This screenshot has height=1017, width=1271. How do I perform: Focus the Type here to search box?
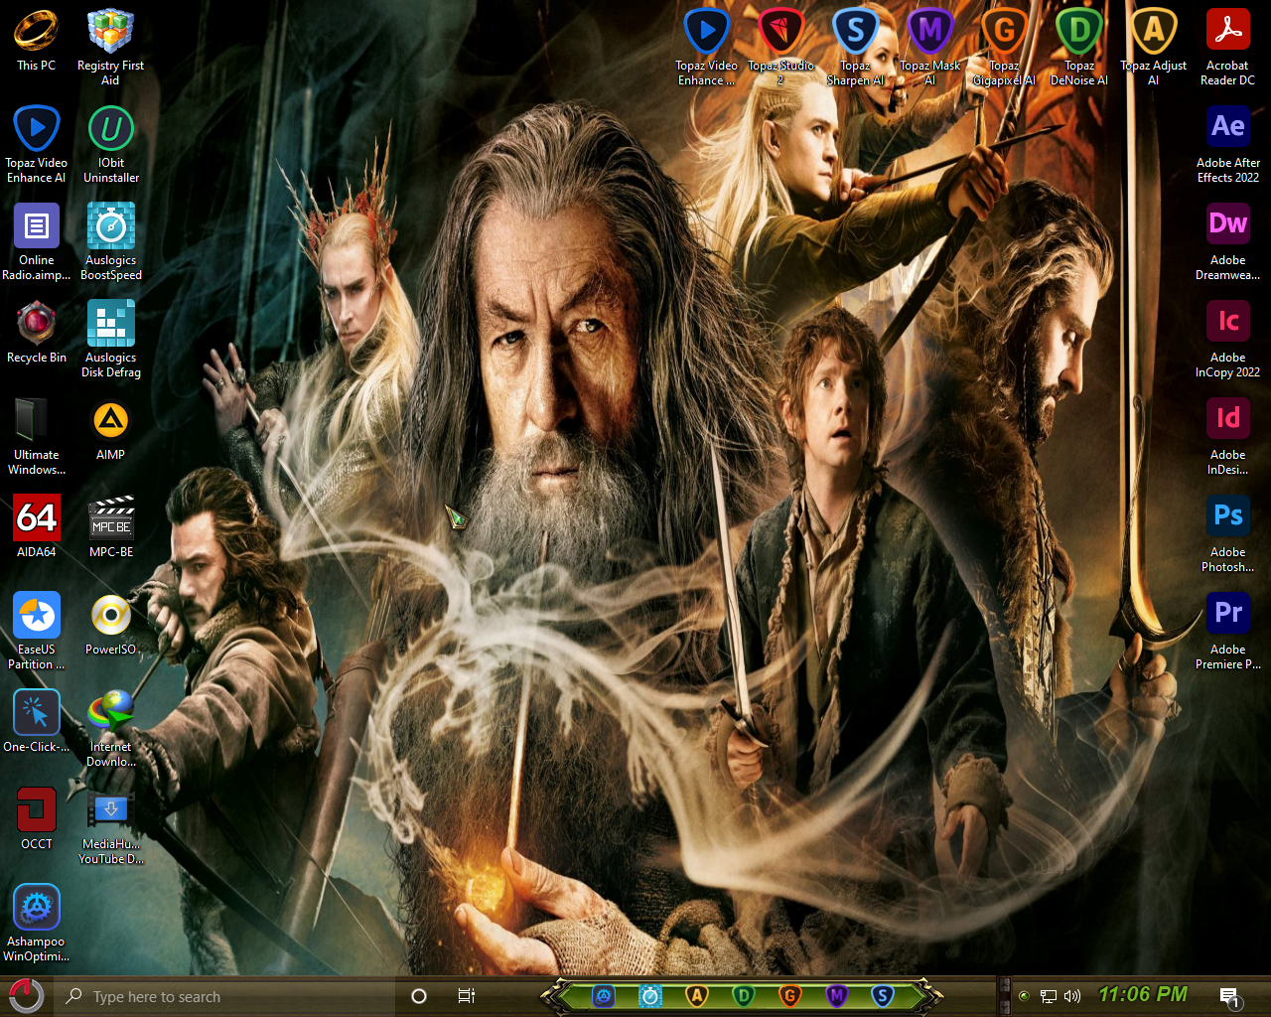224,996
